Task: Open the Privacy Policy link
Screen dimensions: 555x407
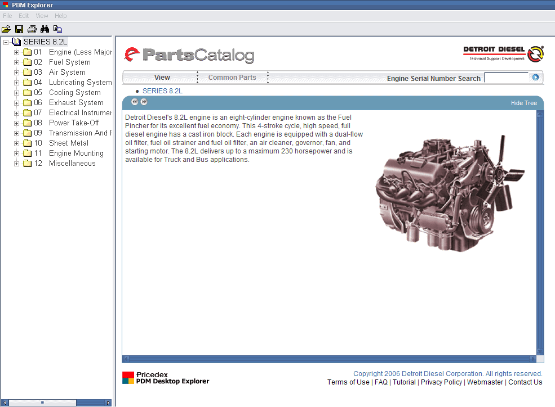Action: click(x=441, y=382)
